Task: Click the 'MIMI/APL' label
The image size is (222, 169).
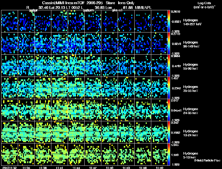Action: 143,8
